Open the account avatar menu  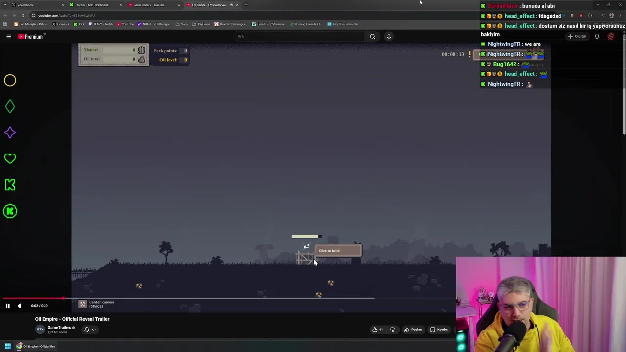pos(611,36)
